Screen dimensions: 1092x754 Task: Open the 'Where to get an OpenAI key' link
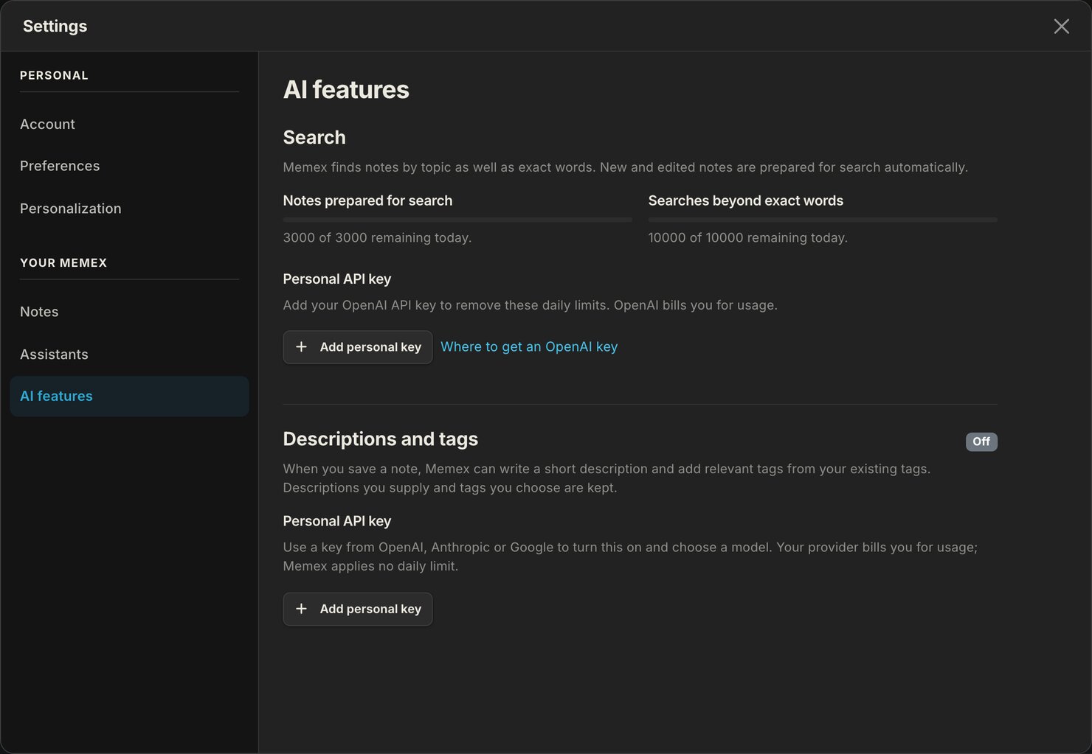(x=529, y=346)
